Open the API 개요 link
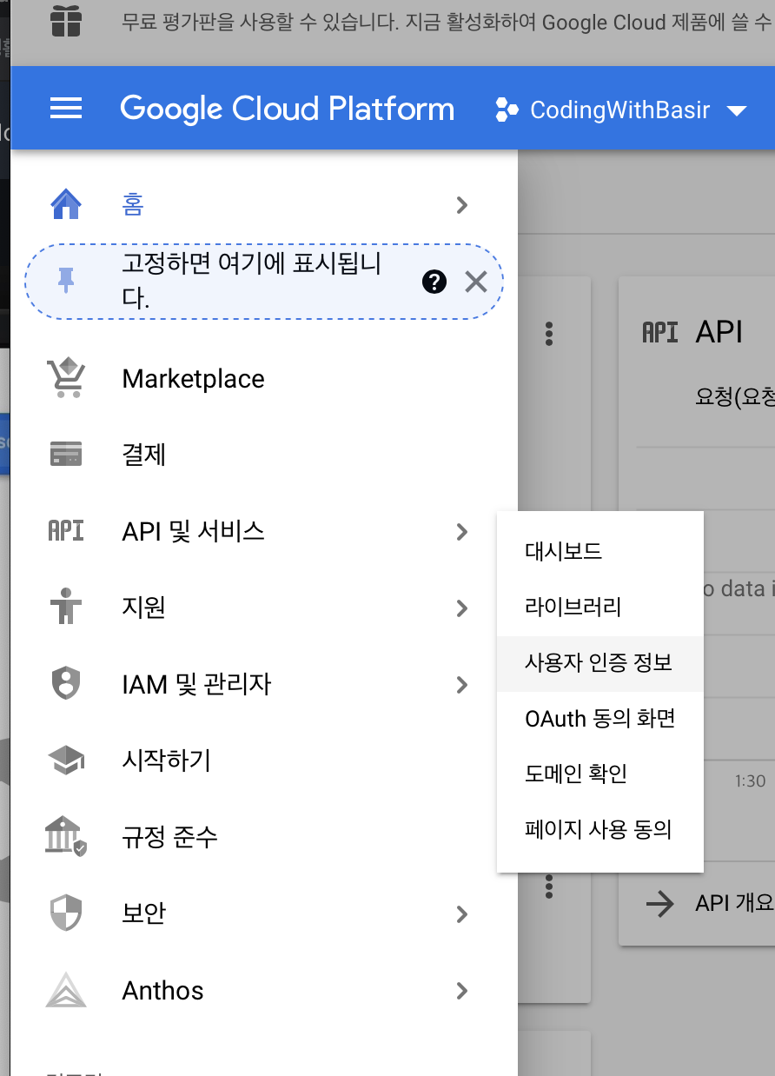 (734, 903)
